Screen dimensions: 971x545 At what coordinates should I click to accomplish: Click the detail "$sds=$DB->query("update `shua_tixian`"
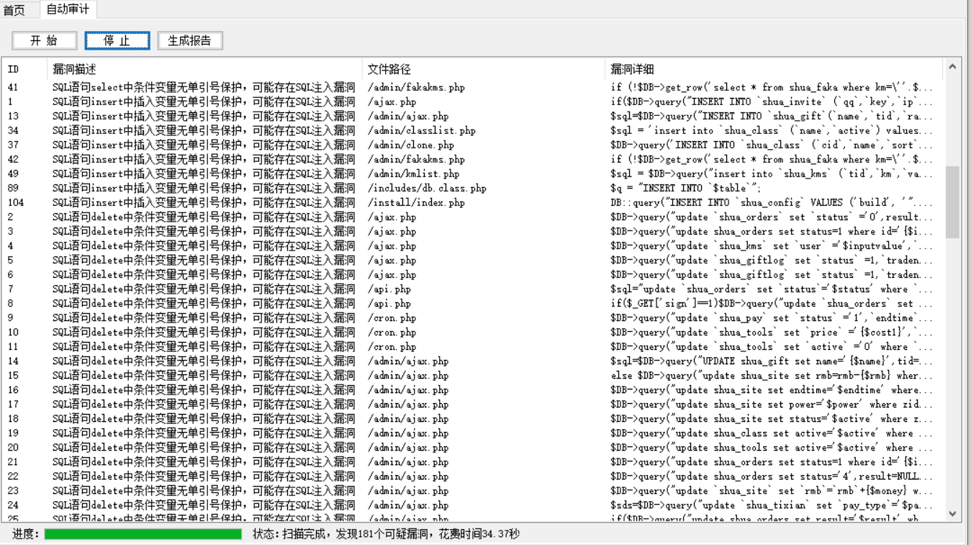(771, 505)
